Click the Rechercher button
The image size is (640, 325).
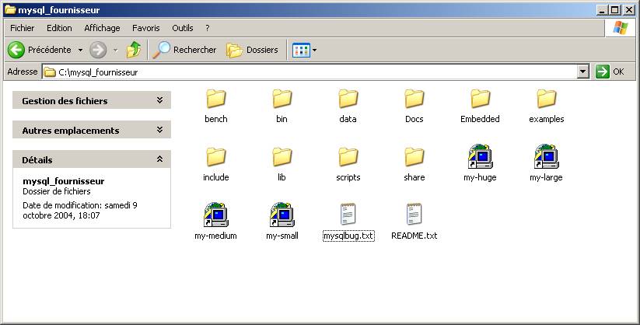click(x=185, y=50)
